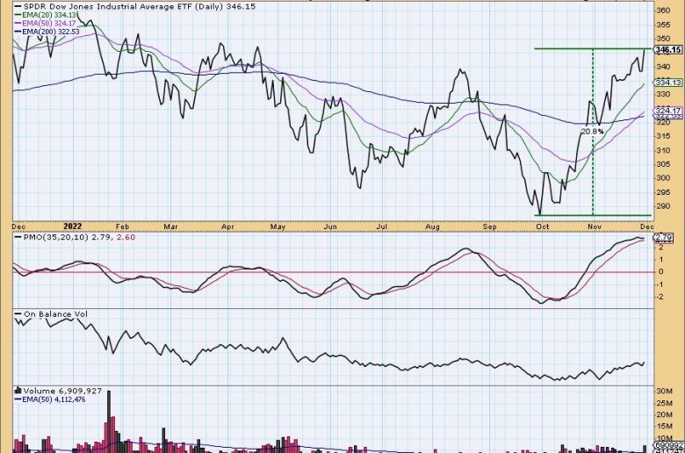Click the 295 price axis label
685x453 pixels.
663,192
